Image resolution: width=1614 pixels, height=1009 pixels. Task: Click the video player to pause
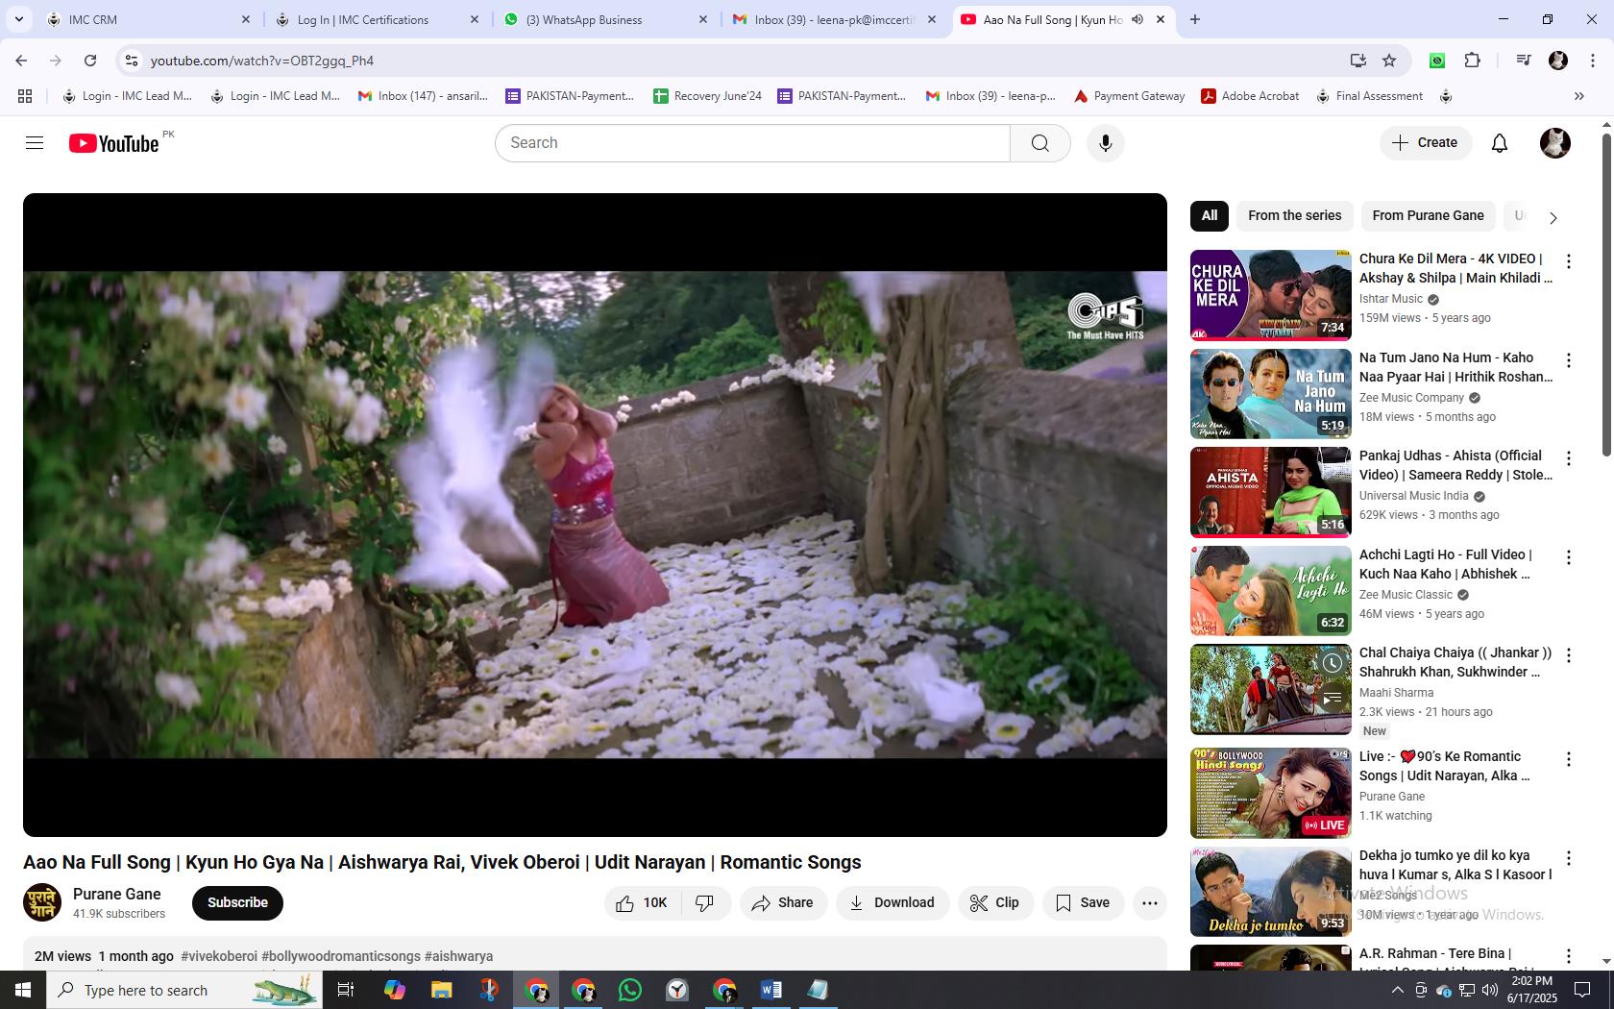coord(595,514)
